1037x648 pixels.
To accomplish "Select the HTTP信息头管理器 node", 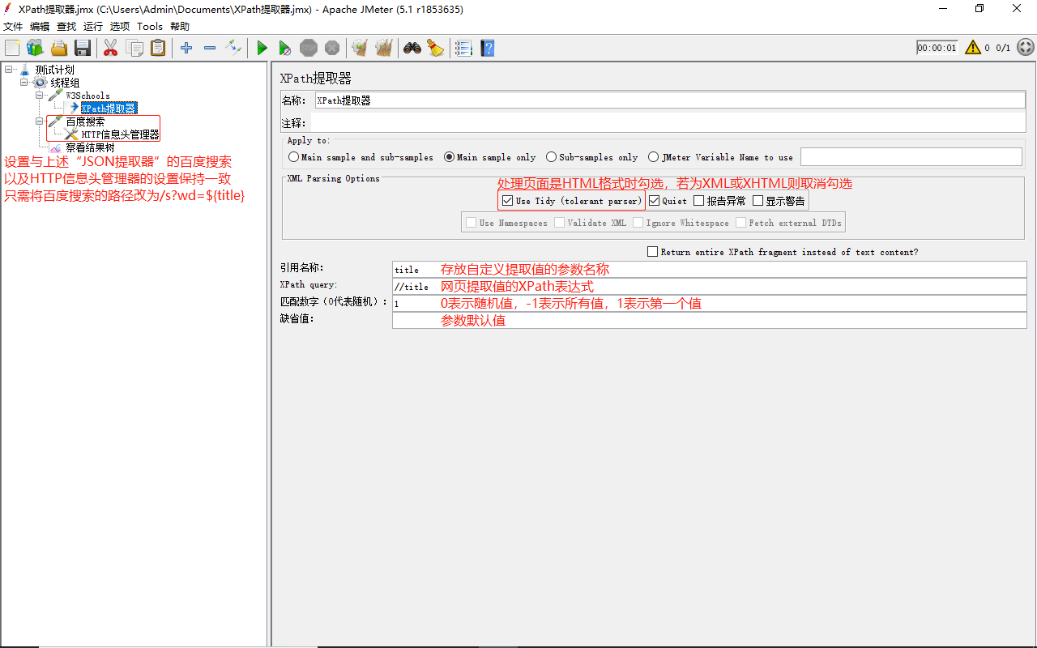I will (x=120, y=134).
